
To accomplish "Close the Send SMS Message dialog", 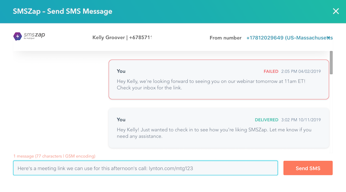I will click(336, 11).
